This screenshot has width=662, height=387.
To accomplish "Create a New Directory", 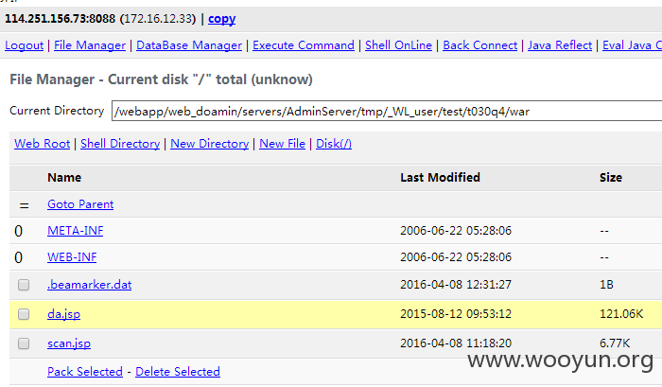I will point(209,144).
